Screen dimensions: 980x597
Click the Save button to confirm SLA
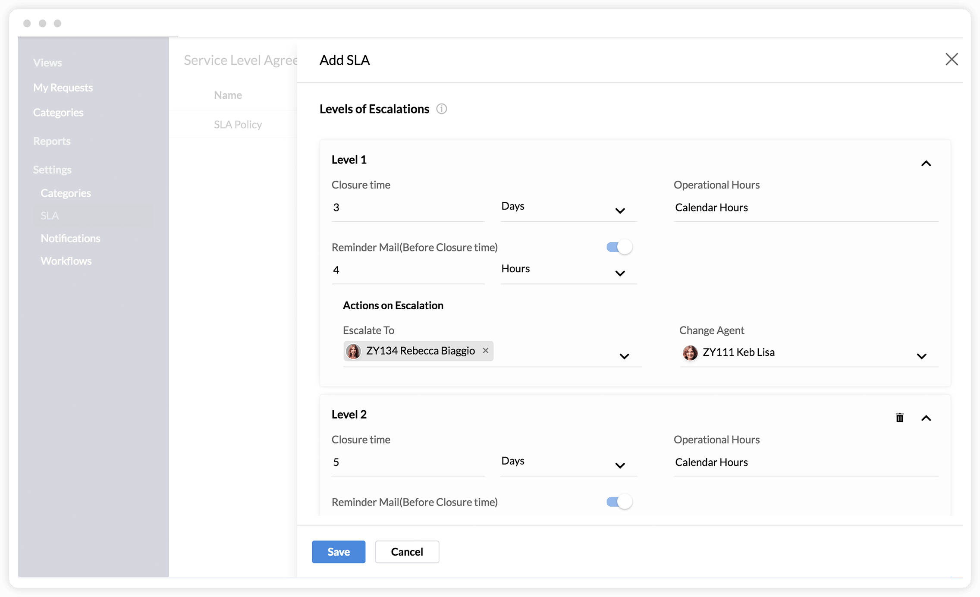[339, 552]
